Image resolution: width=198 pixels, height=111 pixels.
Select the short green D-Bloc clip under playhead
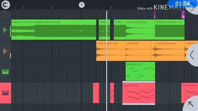[x=105, y=30]
